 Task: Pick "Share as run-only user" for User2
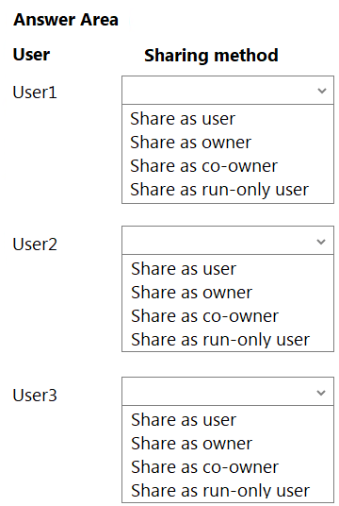click(220, 340)
